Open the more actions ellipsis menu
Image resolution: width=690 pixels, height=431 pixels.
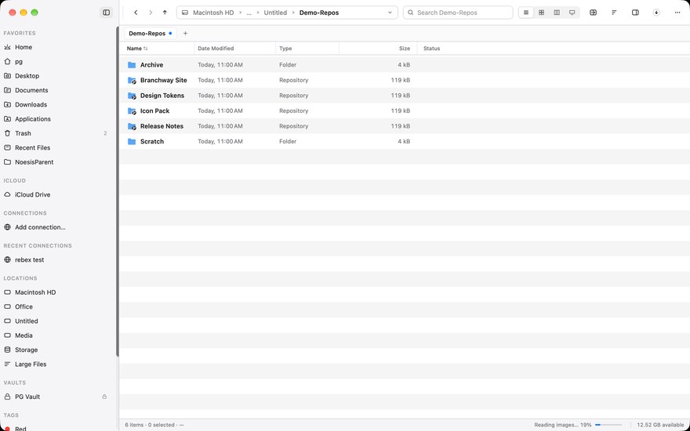point(677,13)
